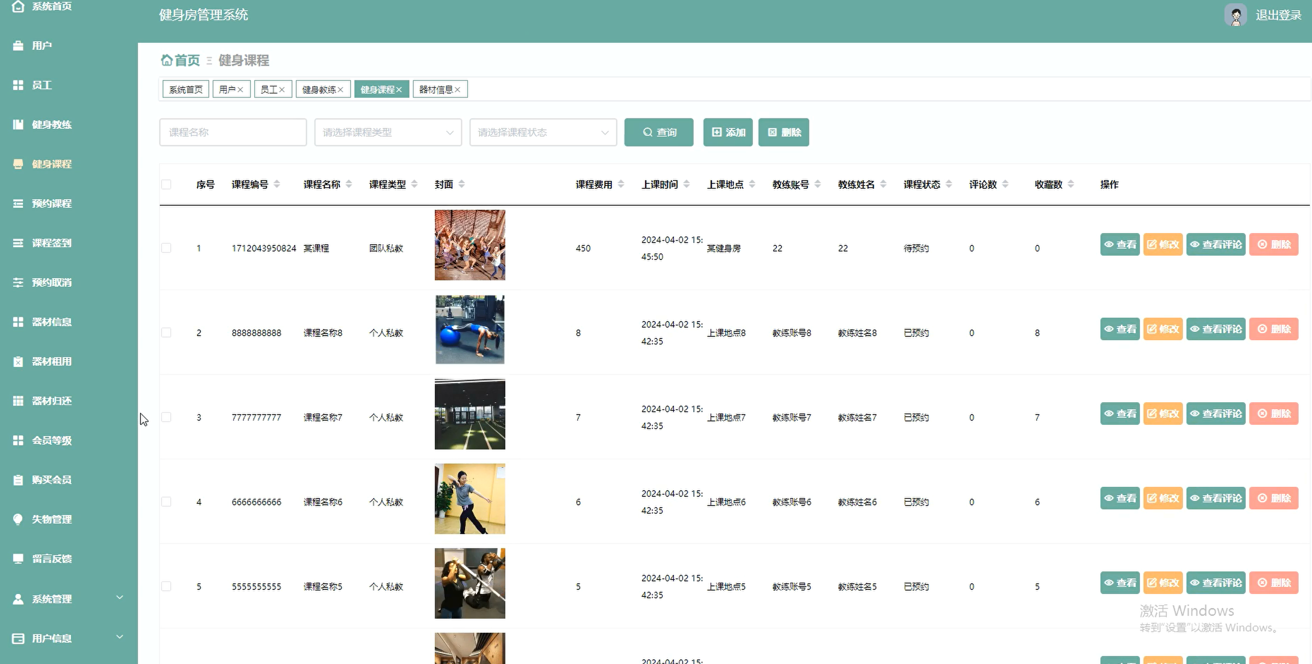This screenshot has width=1312, height=664.
Task: Open the 请选择课程类型 dropdown
Action: pos(388,133)
